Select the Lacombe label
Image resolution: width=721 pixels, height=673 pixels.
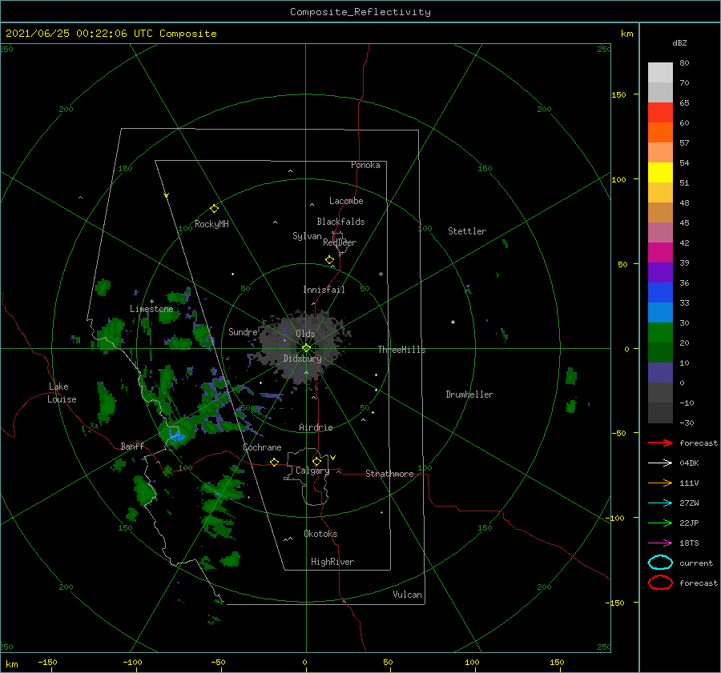point(346,201)
